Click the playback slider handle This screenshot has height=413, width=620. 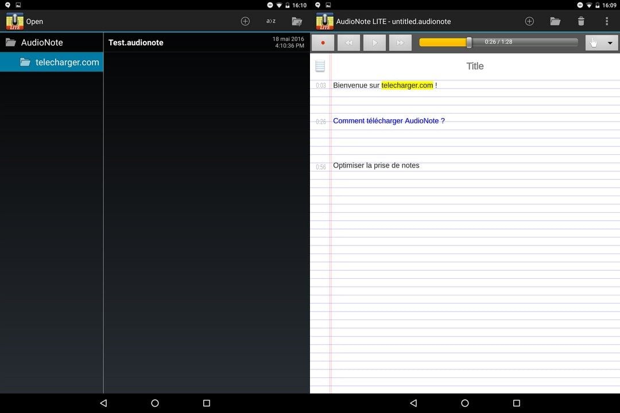click(469, 42)
